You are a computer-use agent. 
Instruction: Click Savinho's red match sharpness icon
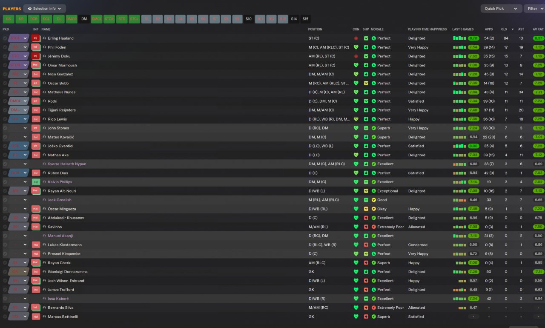pyautogui.click(x=366, y=227)
